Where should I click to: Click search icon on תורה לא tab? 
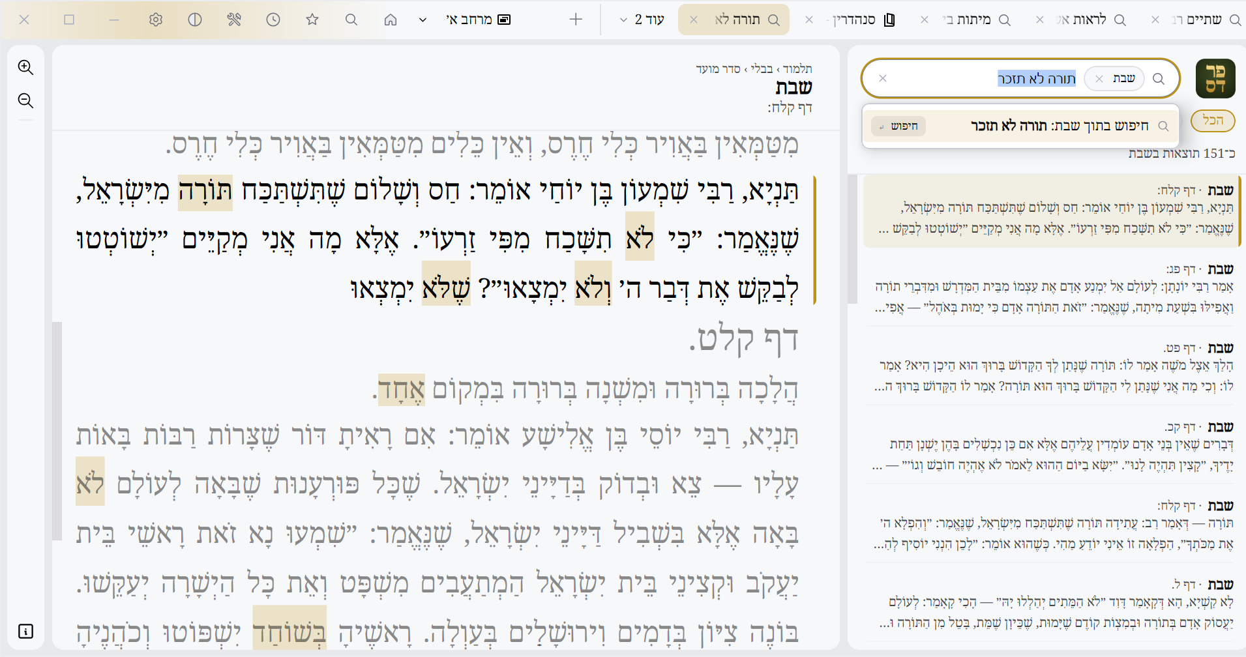click(774, 20)
